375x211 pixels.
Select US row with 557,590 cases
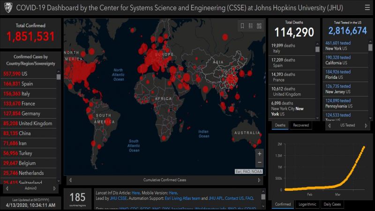[x=29, y=74]
